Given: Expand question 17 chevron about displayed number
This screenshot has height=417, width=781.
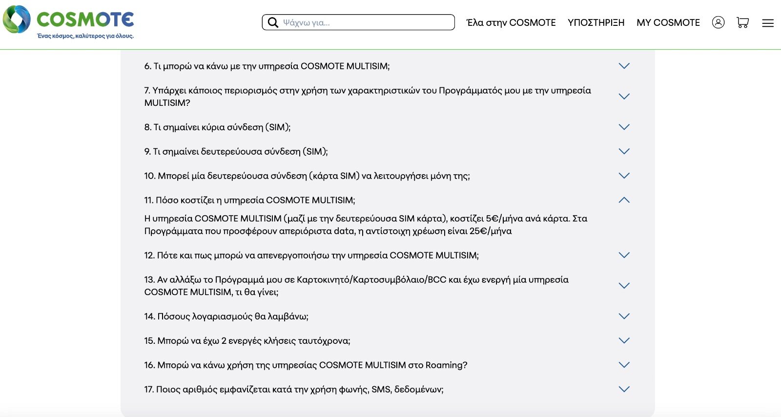Looking at the screenshot, I should point(624,389).
